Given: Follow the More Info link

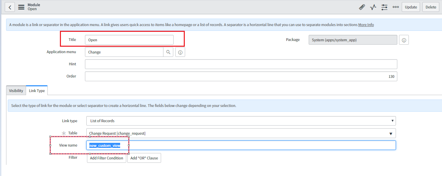Looking at the screenshot, I should click(366, 25).
